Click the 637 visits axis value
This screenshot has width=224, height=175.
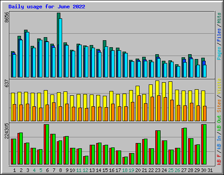pos(7,84)
